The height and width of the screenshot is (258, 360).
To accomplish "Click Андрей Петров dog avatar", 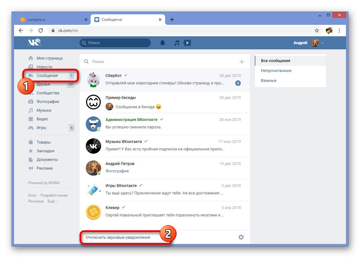I will point(93,168).
